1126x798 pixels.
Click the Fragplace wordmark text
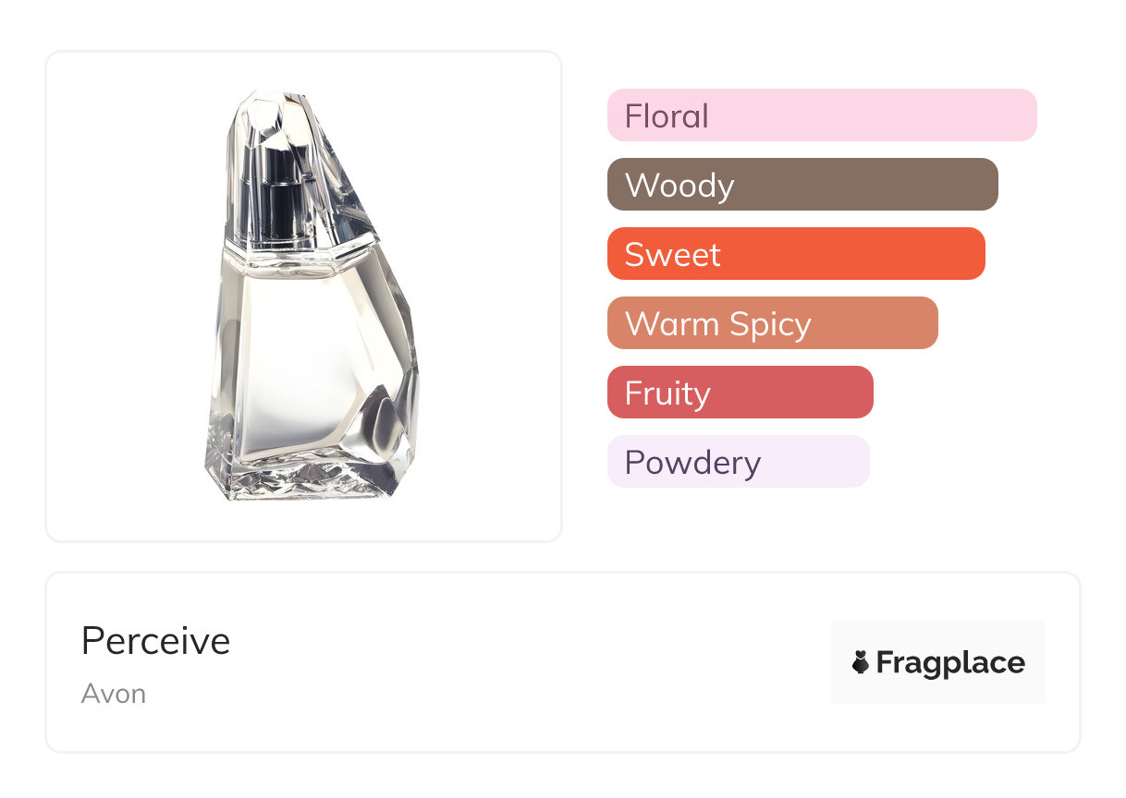click(950, 662)
